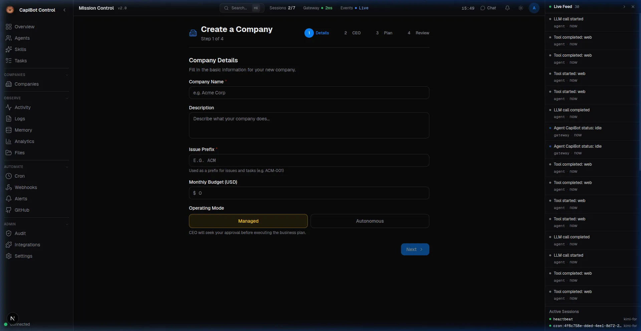Open the Chat panel
641x331 pixels.
pos(488,8)
